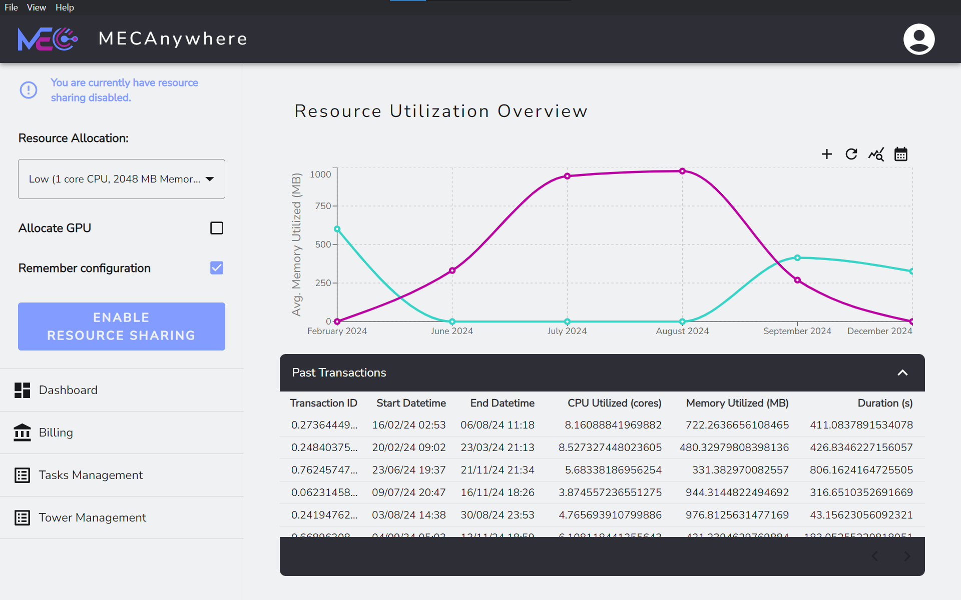Click the MECAnywhere title text
The width and height of the screenshot is (961, 600).
tap(173, 38)
